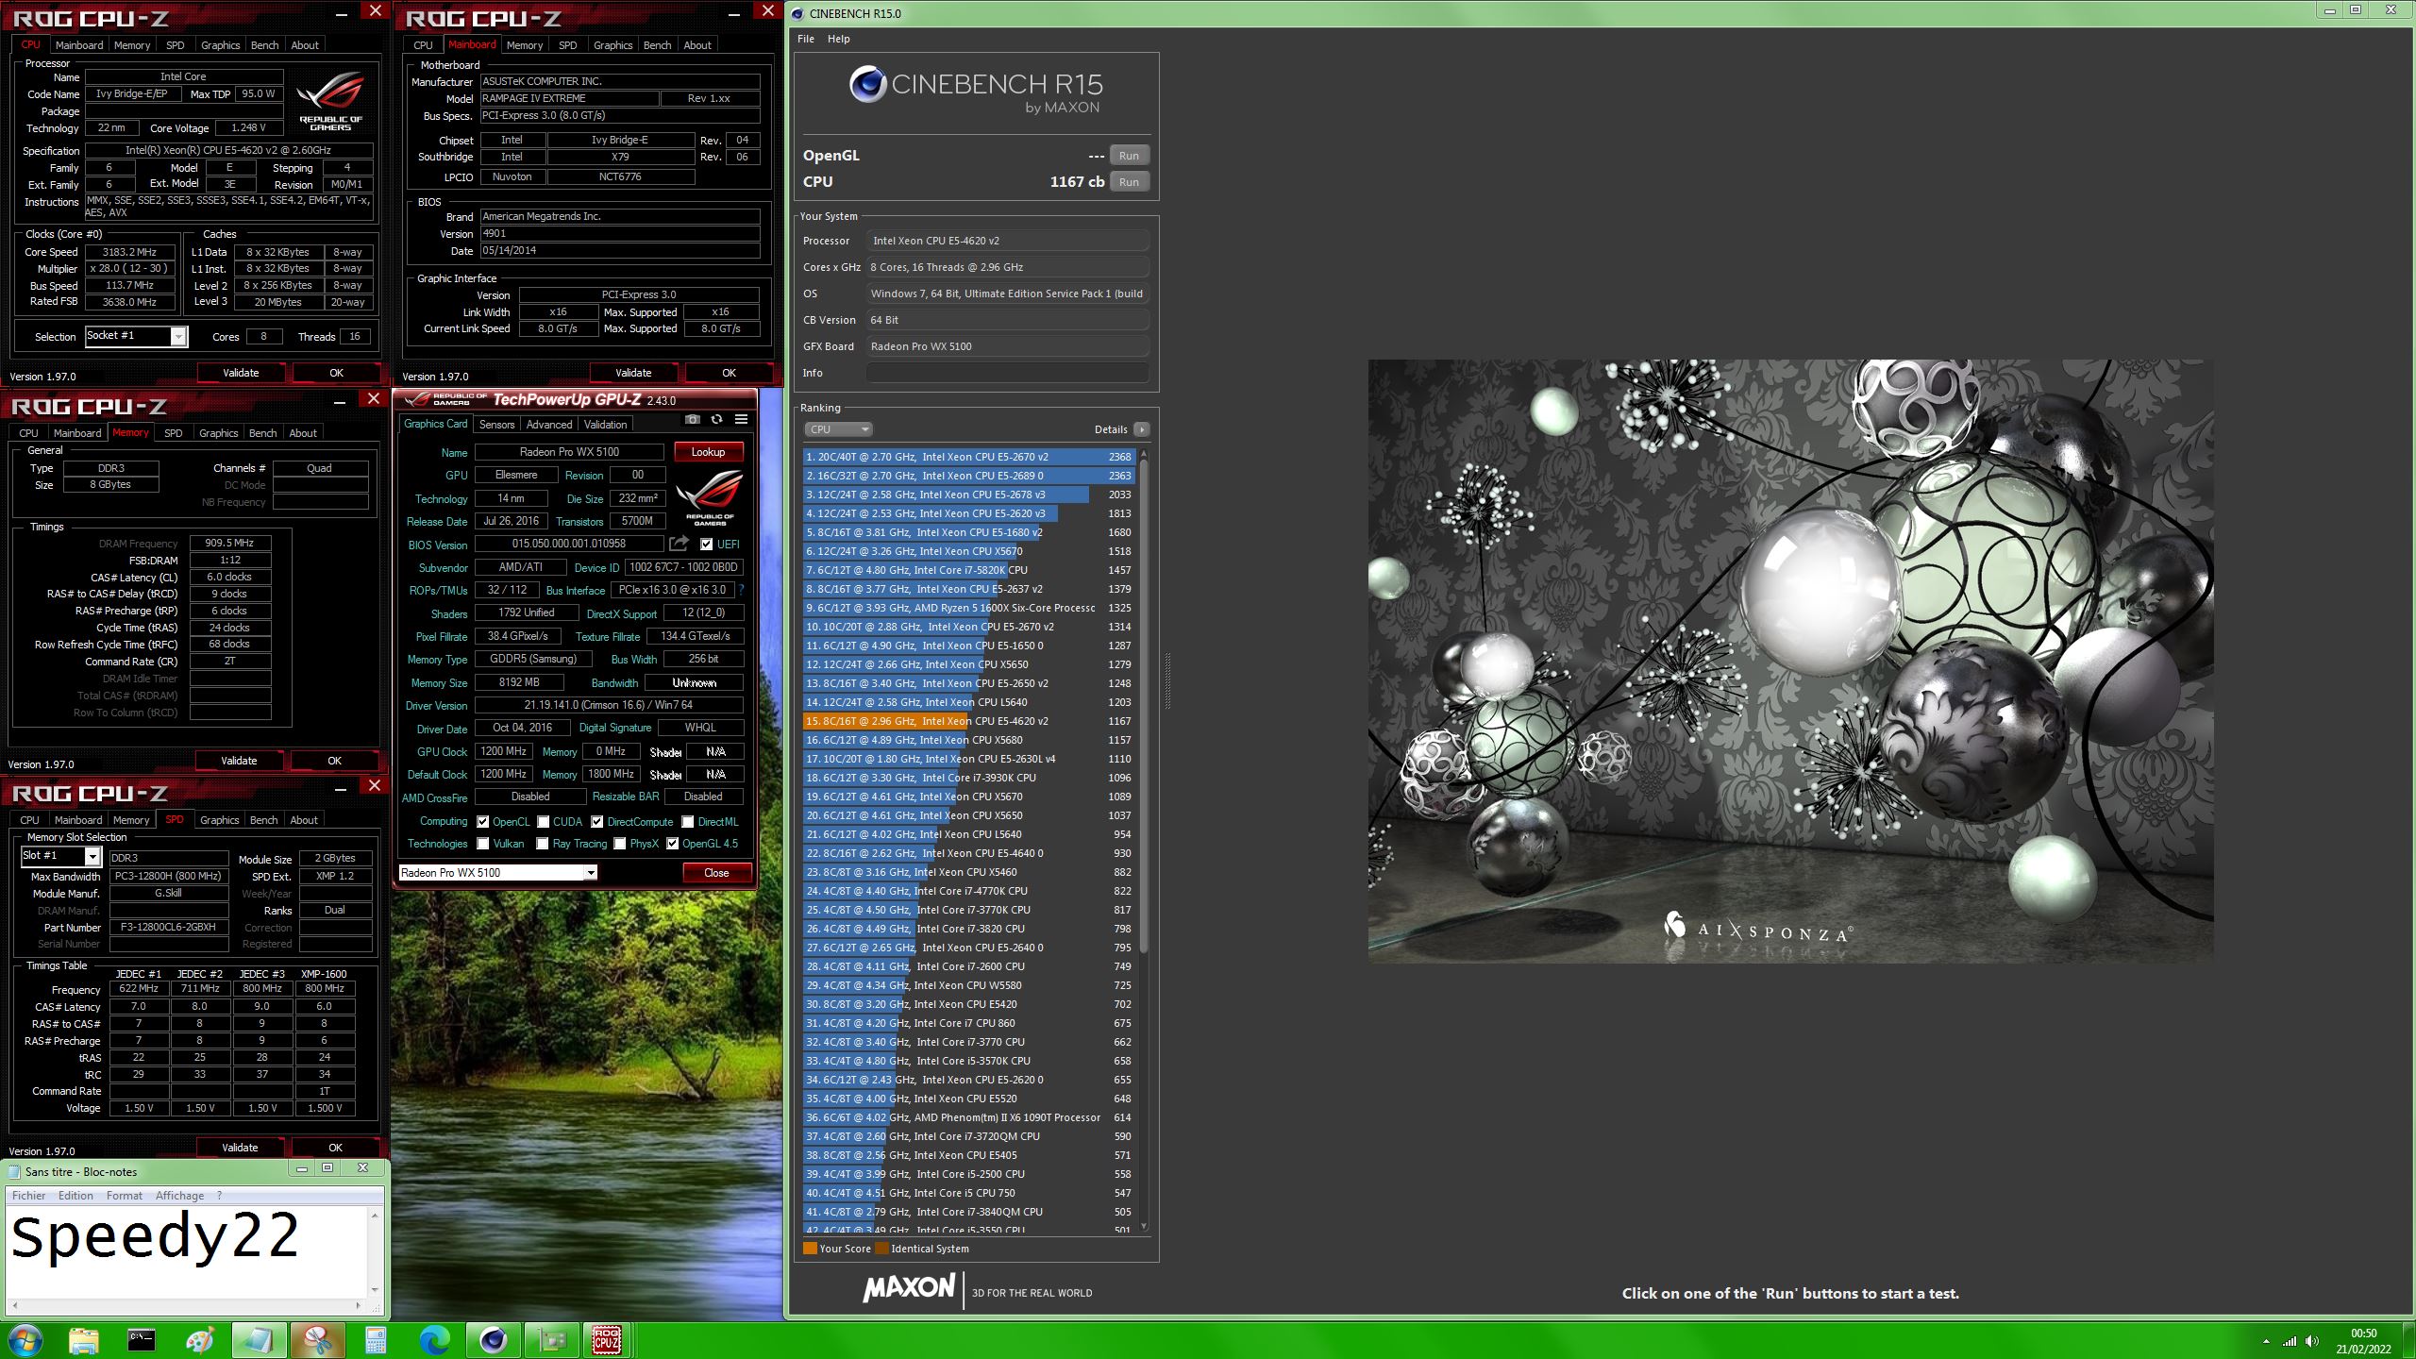Switch to Cinebench via taskbar icon

[x=493, y=1340]
